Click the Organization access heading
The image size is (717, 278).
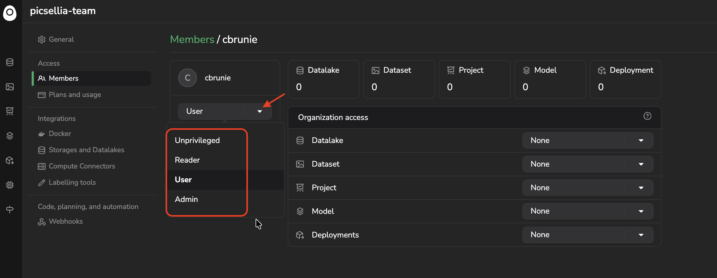(333, 117)
